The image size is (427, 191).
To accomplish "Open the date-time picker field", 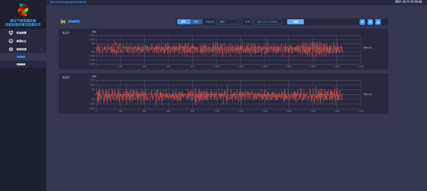I will [x=268, y=22].
